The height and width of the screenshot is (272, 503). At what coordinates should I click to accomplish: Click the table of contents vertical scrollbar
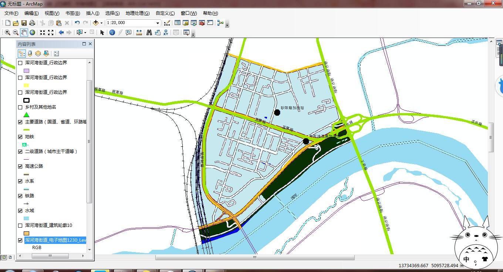click(x=90, y=141)
